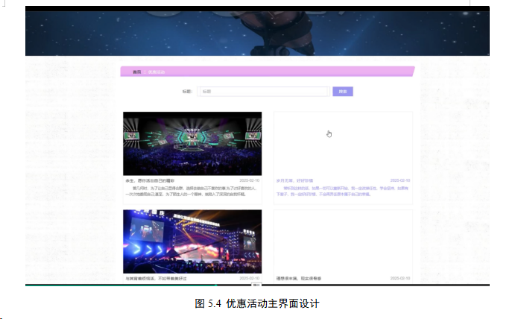This screenshot has width=521, height=319.
Task: Click date 2025-02-10 beside 岁月无常 article
Action: point(400,180)
